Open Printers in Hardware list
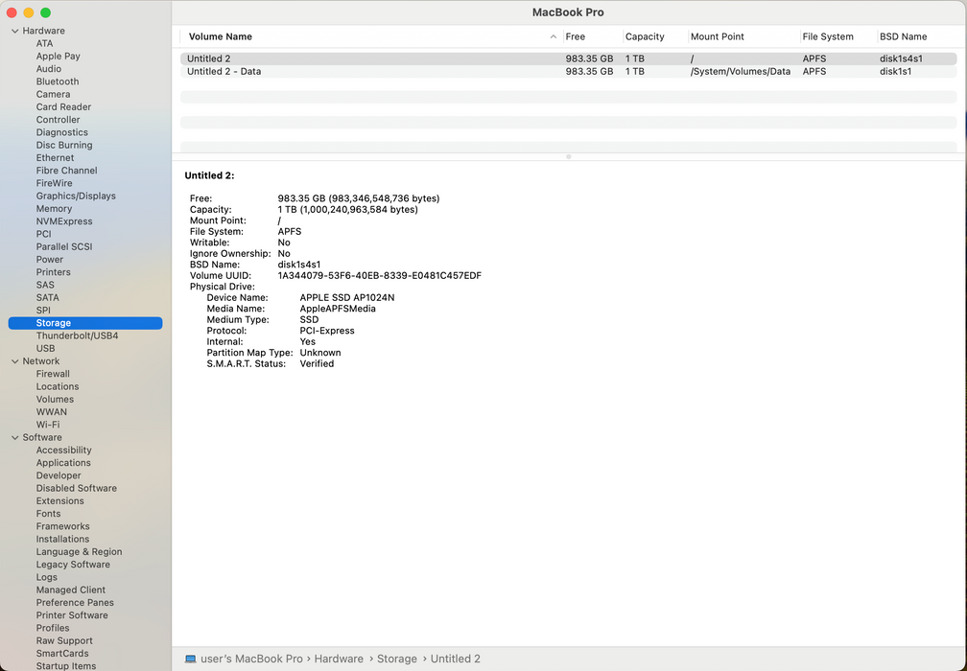This screenshot has width=967, height=671. (53, 271)
